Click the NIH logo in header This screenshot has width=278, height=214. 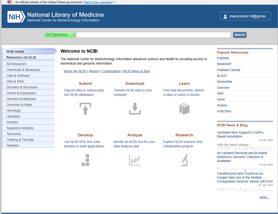[x=16, y=16]
